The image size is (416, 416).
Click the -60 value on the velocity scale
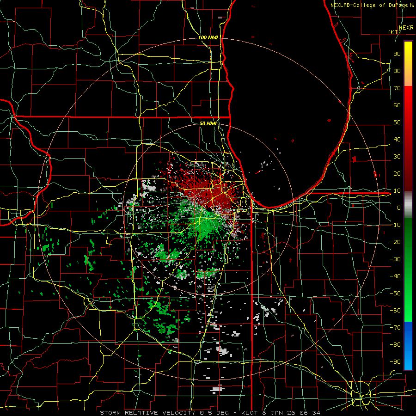[x=395, y=311]
